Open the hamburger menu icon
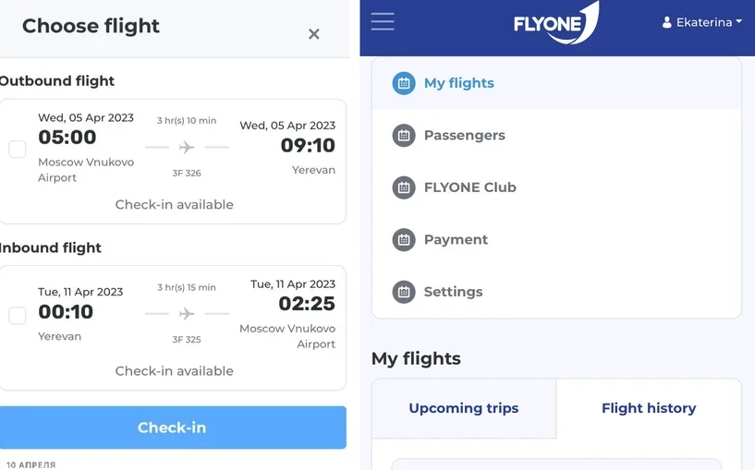This screenshot has height=470, width=755. point(383,21)
